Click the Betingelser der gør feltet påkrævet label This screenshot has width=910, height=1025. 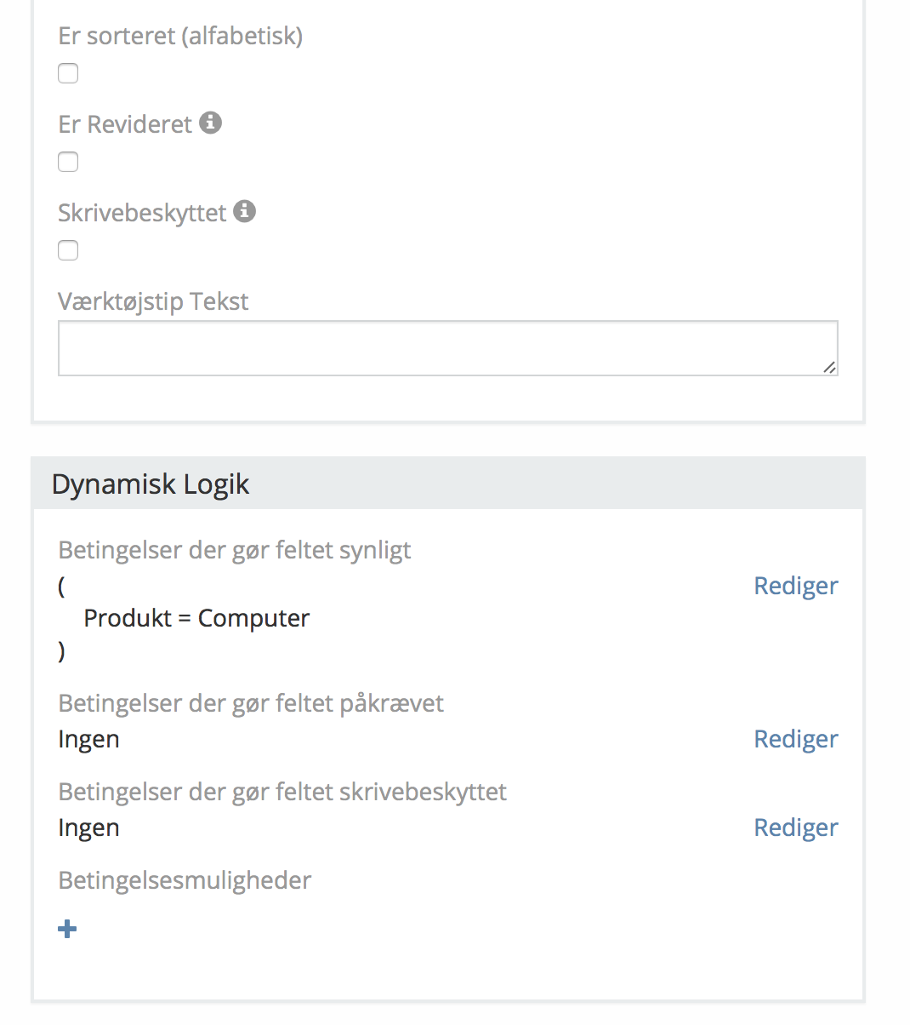pyautogui.click(x=251, y=703)
